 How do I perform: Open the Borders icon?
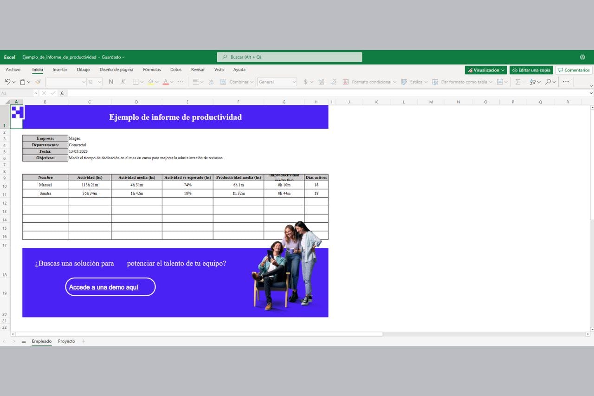coord(136,82)
